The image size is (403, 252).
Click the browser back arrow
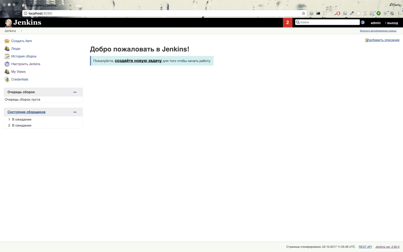(x=5, y=13)
